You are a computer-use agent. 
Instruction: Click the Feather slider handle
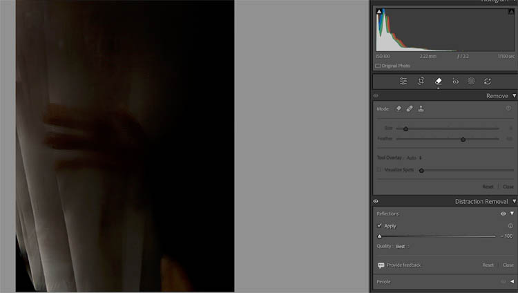463,140
